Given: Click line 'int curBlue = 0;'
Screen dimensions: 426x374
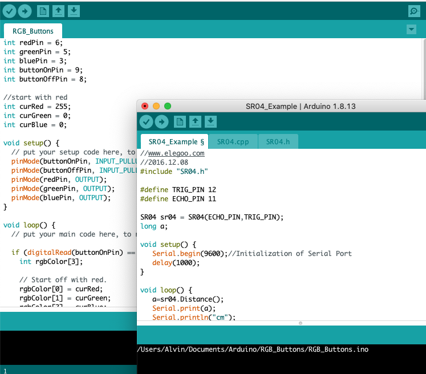Looking at the screenshot, I should pos(35,125).
